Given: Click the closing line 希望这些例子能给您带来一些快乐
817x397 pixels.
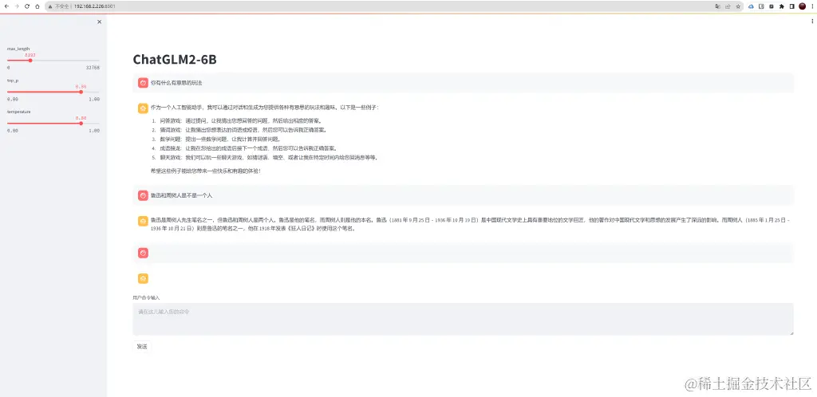Looking at the screenshot, I should pos(206,171).
